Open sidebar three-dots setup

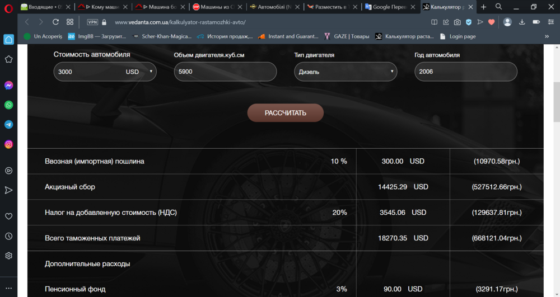[x=8, y=288]
